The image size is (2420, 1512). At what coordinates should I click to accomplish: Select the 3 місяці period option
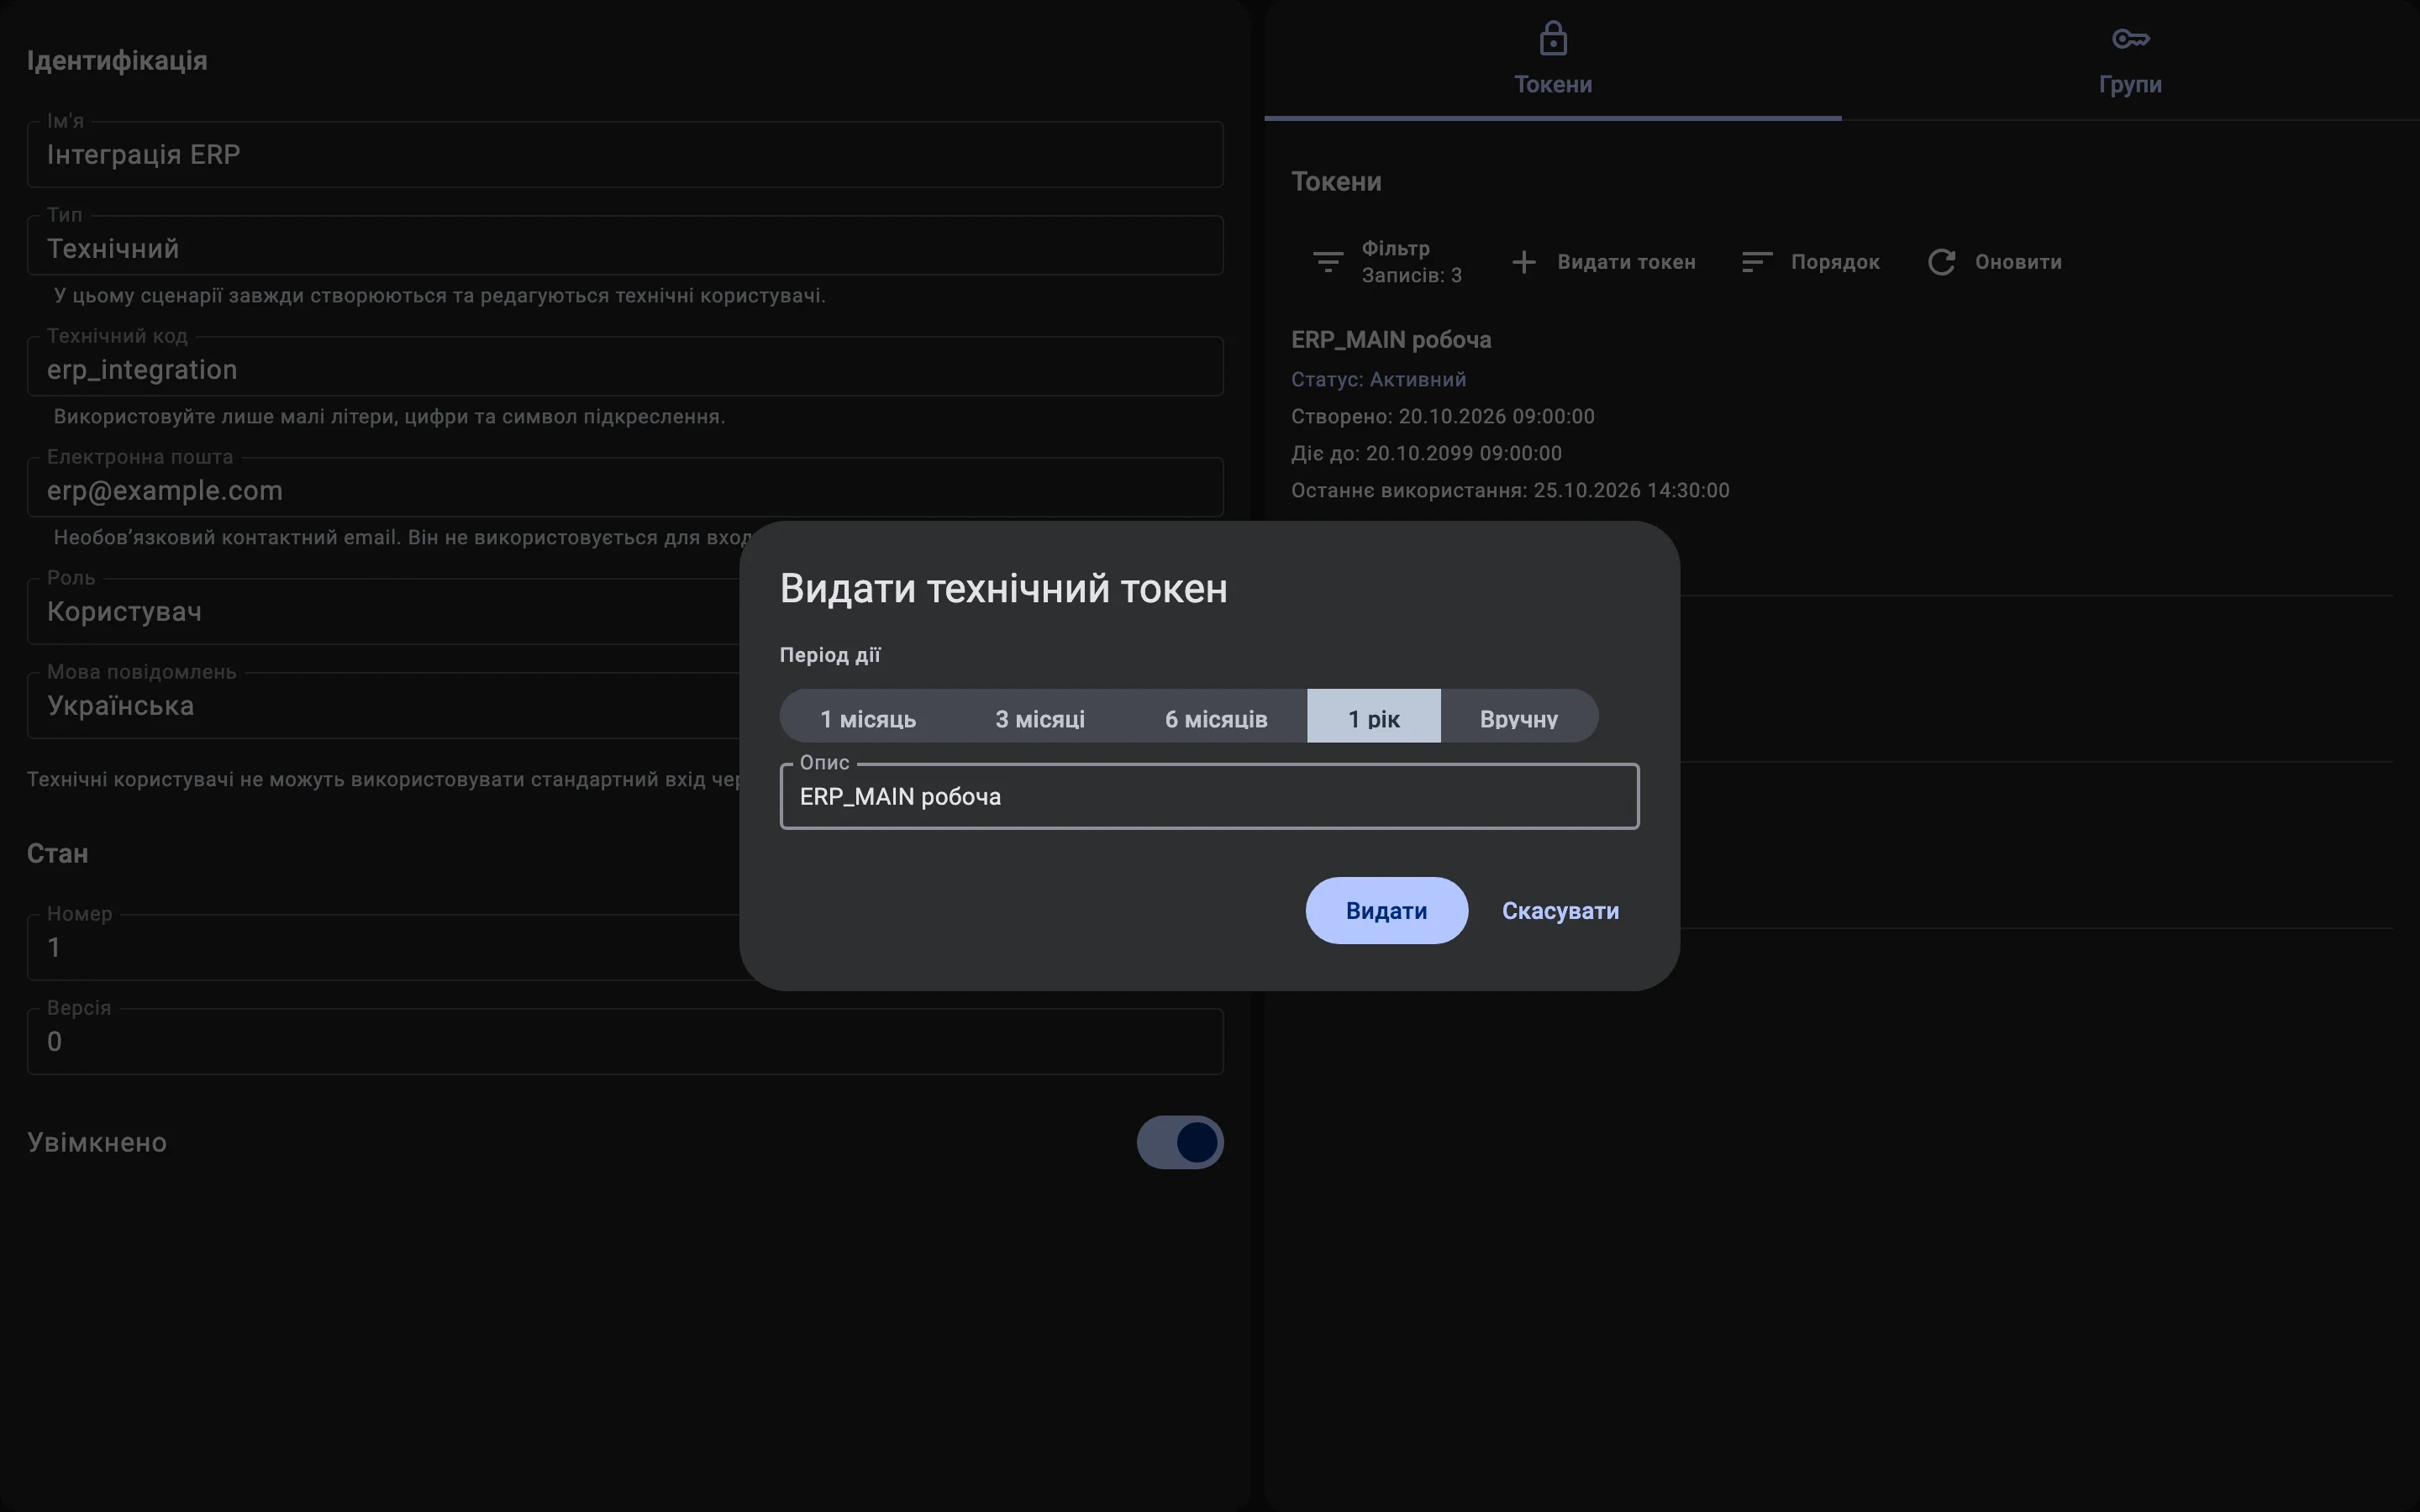(1040, 716)
